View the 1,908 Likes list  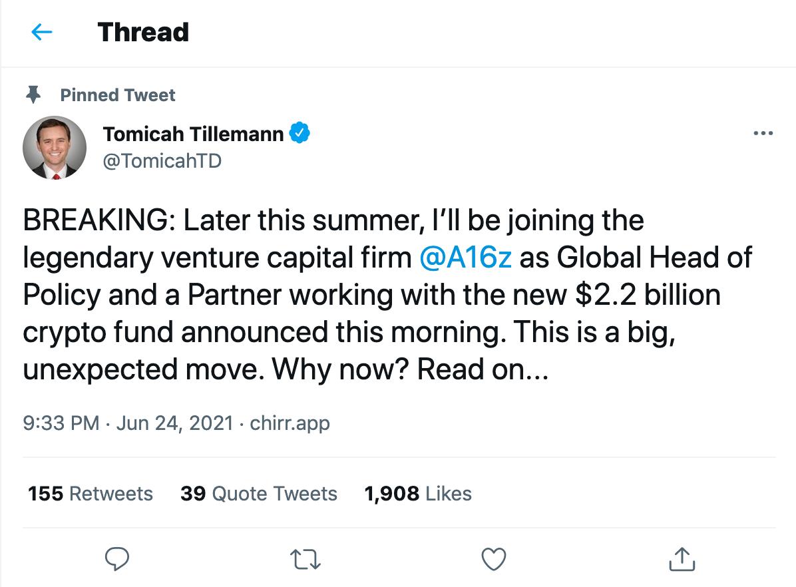(x=418, y=494)
